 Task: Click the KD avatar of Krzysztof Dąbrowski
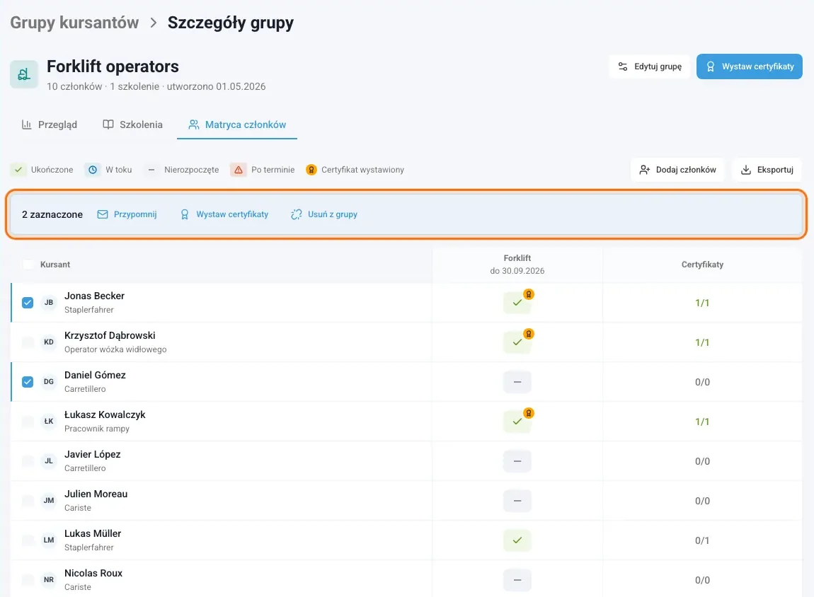click(49, 342)
